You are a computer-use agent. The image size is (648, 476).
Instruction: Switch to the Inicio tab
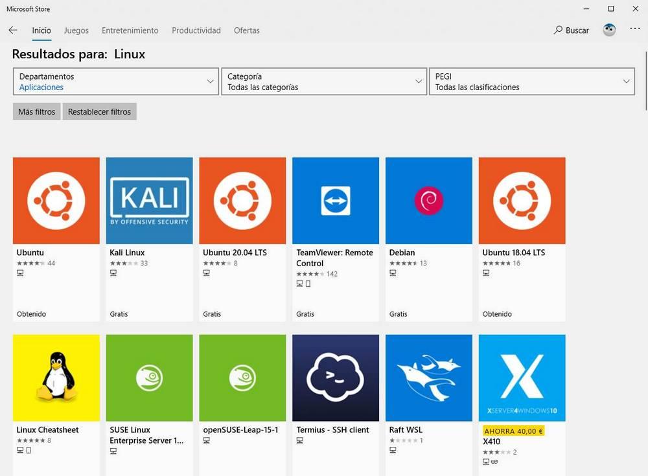[x=41, y=30]
